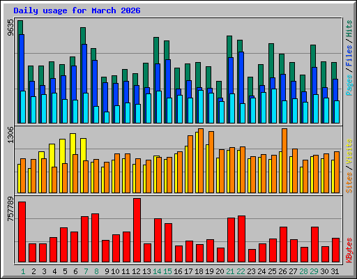The image size is (357, 279).
Task: Click the orange visits bar for day 26
Action: pyautogui.click(x=284, y=160)
